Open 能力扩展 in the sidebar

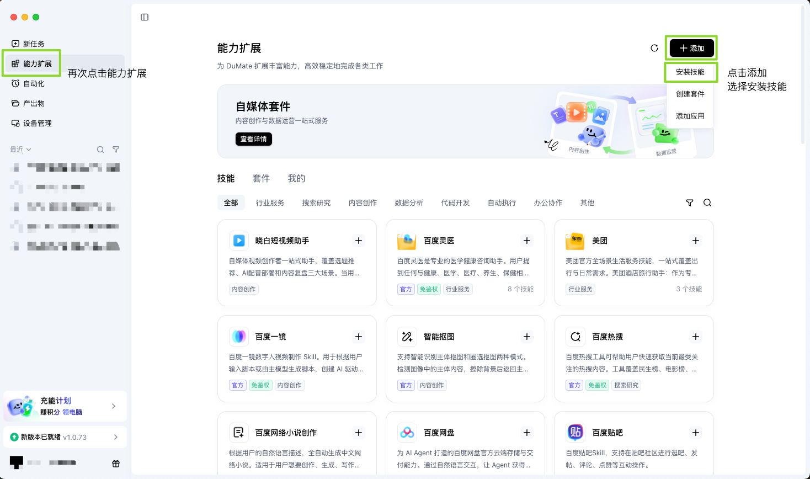[65, 63]
